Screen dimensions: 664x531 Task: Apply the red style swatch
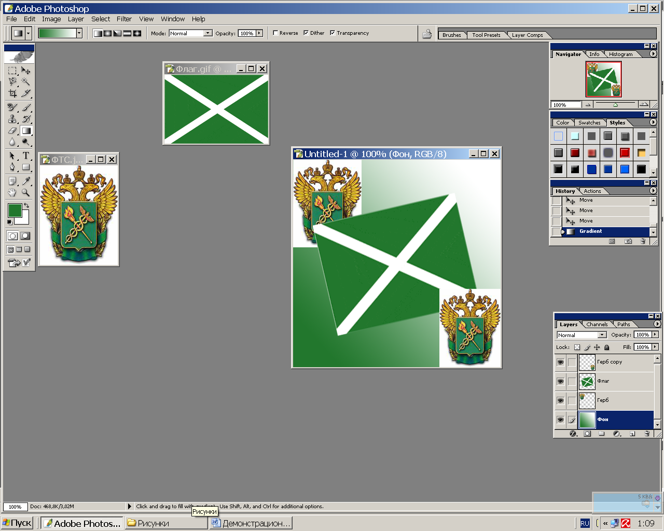(x=625, y=152)
